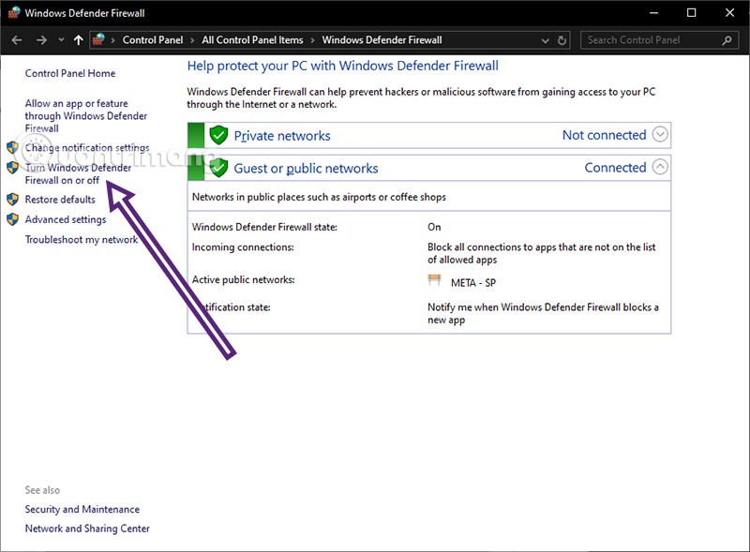Click the Back navigation arrow
This screenshot has width=750, height=552.
[17, 40]
